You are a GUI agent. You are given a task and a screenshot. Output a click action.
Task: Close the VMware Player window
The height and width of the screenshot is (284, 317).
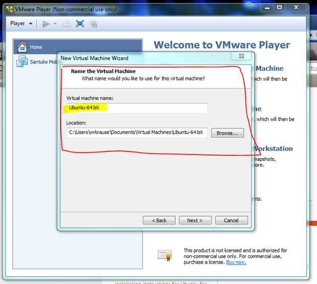pyautogui.click(x=296, y=8)
